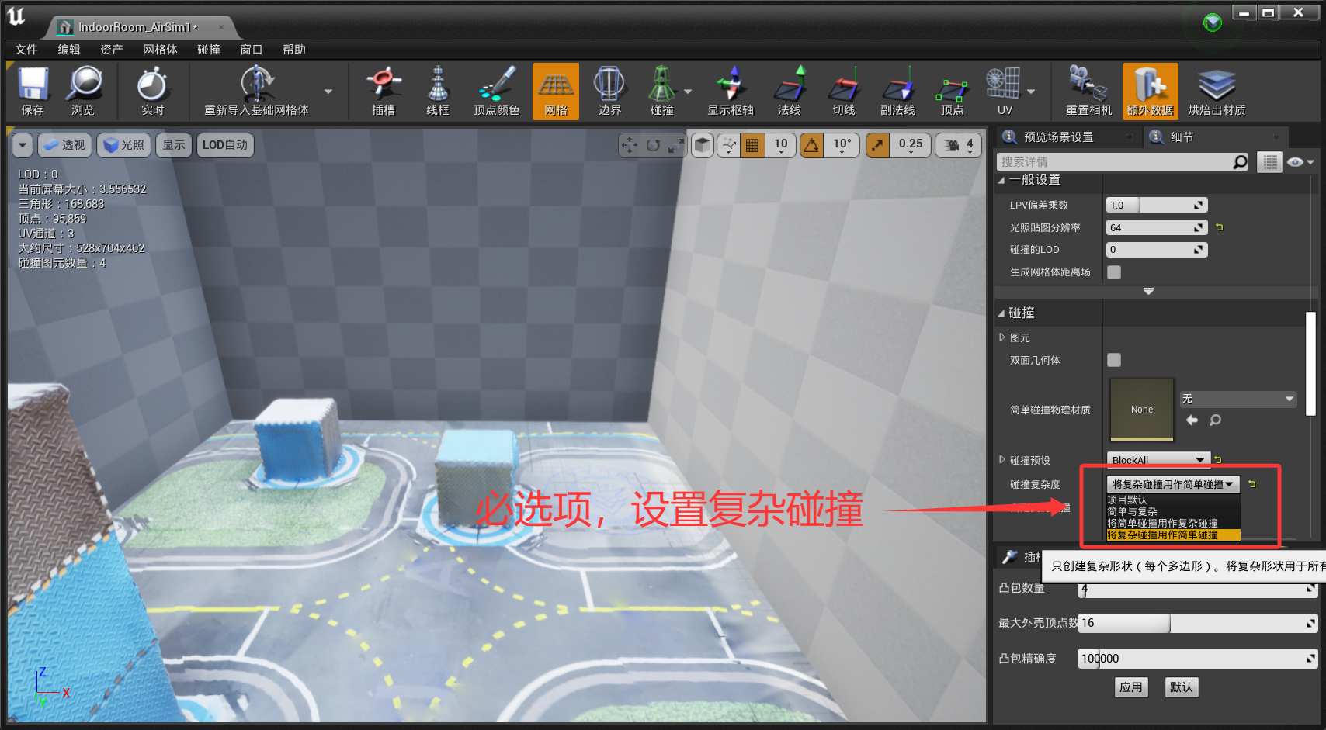This screenshot has width=1326, height=730.
Task: Select 项目默认 collision complexity option
Action: click(1173, 500)
